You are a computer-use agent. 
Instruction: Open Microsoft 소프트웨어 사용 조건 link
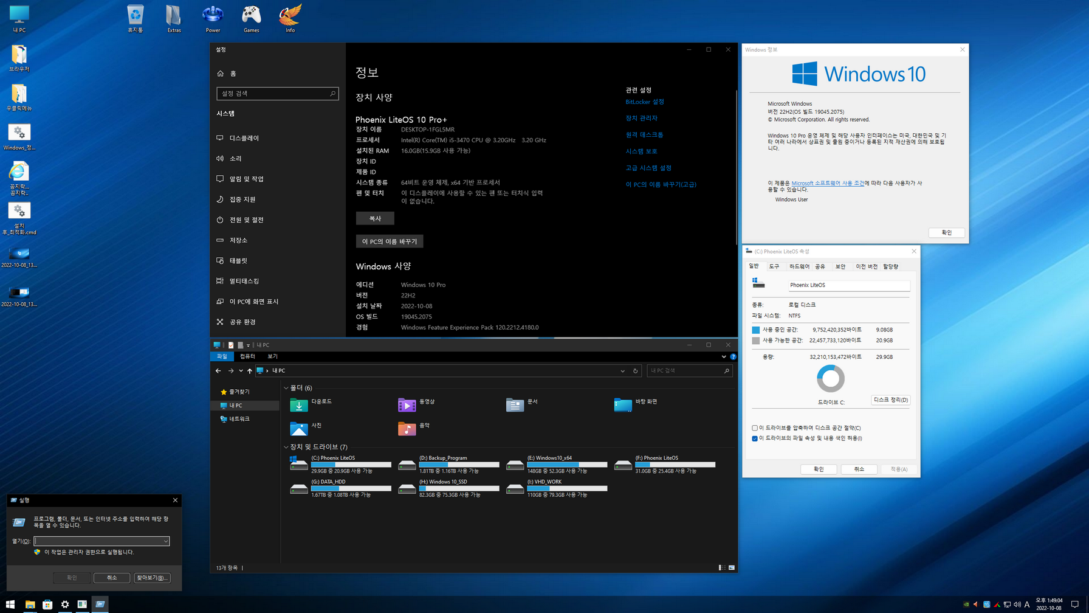click(828, 183)
